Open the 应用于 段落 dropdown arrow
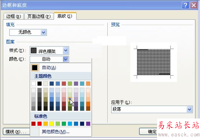 189,109
